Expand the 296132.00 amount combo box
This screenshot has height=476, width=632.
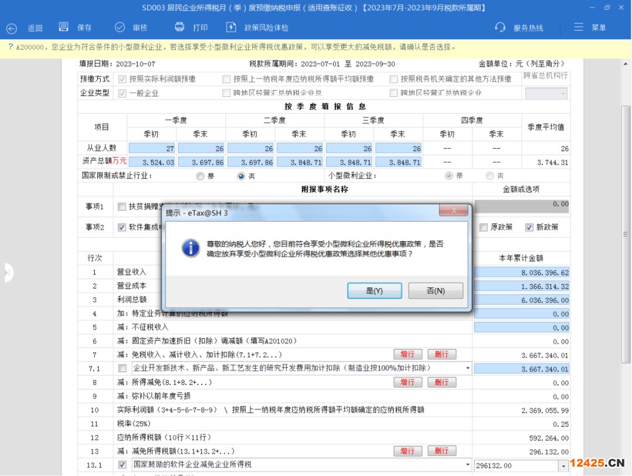click(x=564, y=466)
